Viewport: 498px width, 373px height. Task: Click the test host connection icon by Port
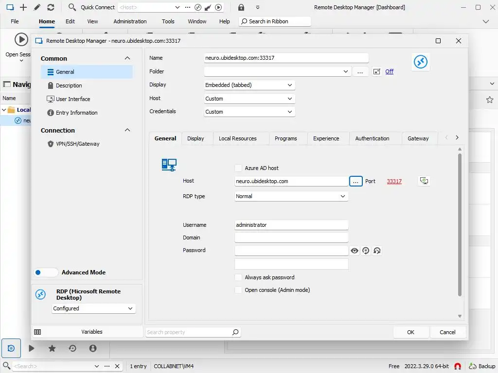tap(424, 181)
